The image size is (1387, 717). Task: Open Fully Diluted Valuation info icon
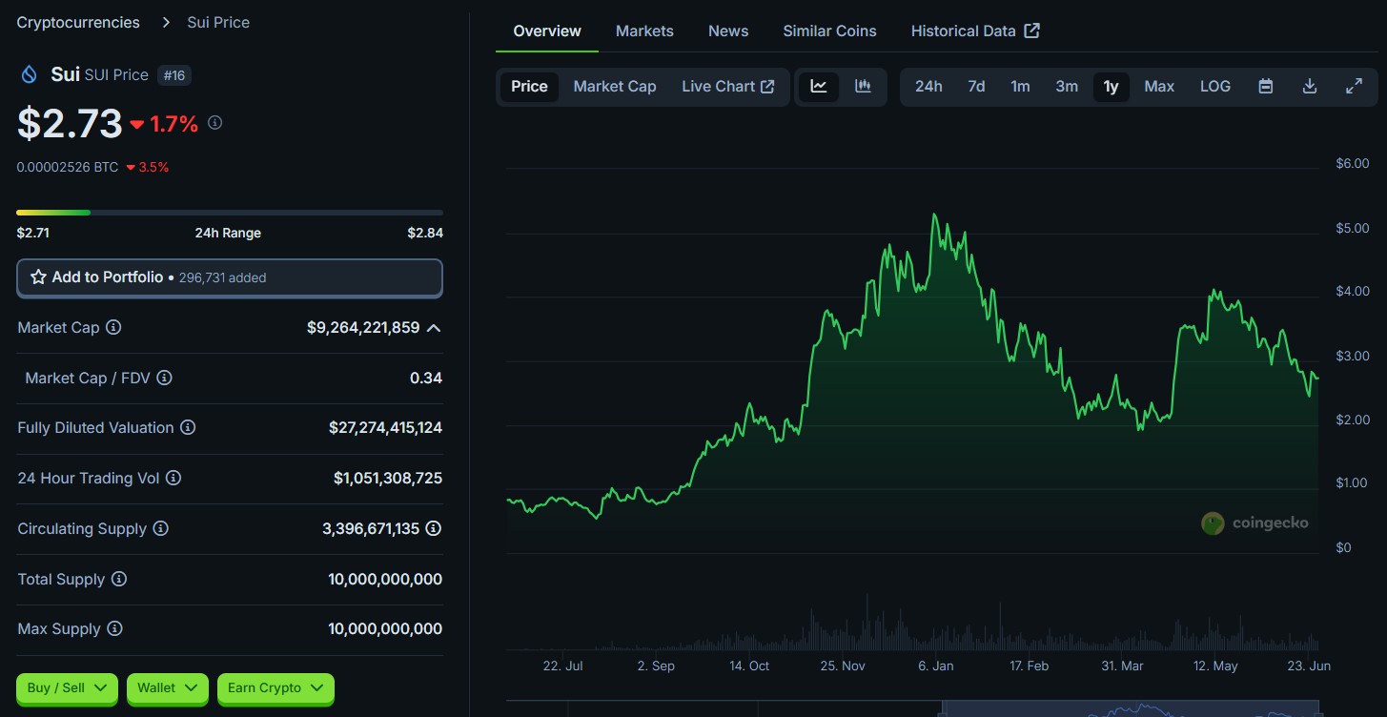pos(188,427)
